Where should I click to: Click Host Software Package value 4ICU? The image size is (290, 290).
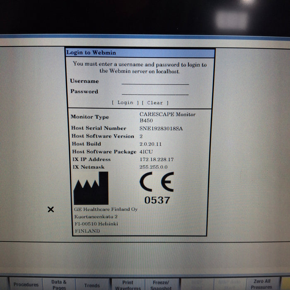tap(146, 152)
